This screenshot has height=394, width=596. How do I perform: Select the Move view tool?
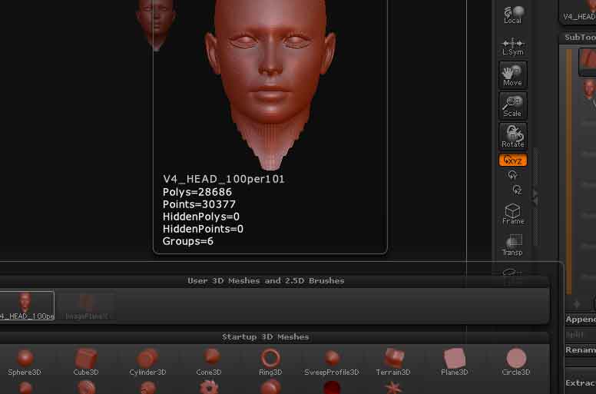pos(512,74)
